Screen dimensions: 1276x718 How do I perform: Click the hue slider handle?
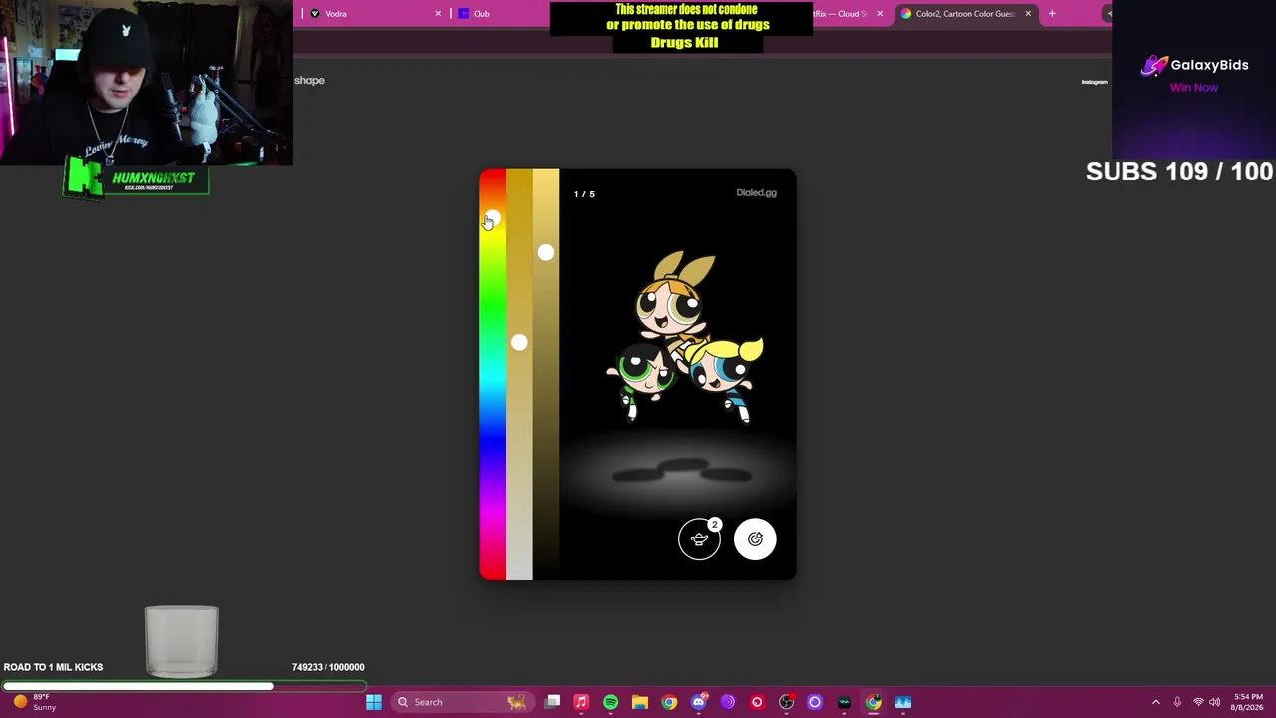492,220
